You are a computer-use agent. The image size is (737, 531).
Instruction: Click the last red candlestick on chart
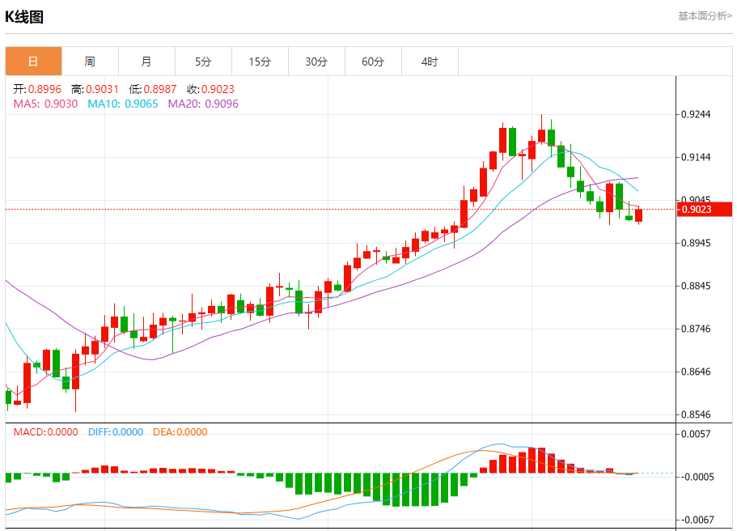click(x=639, y=215)
